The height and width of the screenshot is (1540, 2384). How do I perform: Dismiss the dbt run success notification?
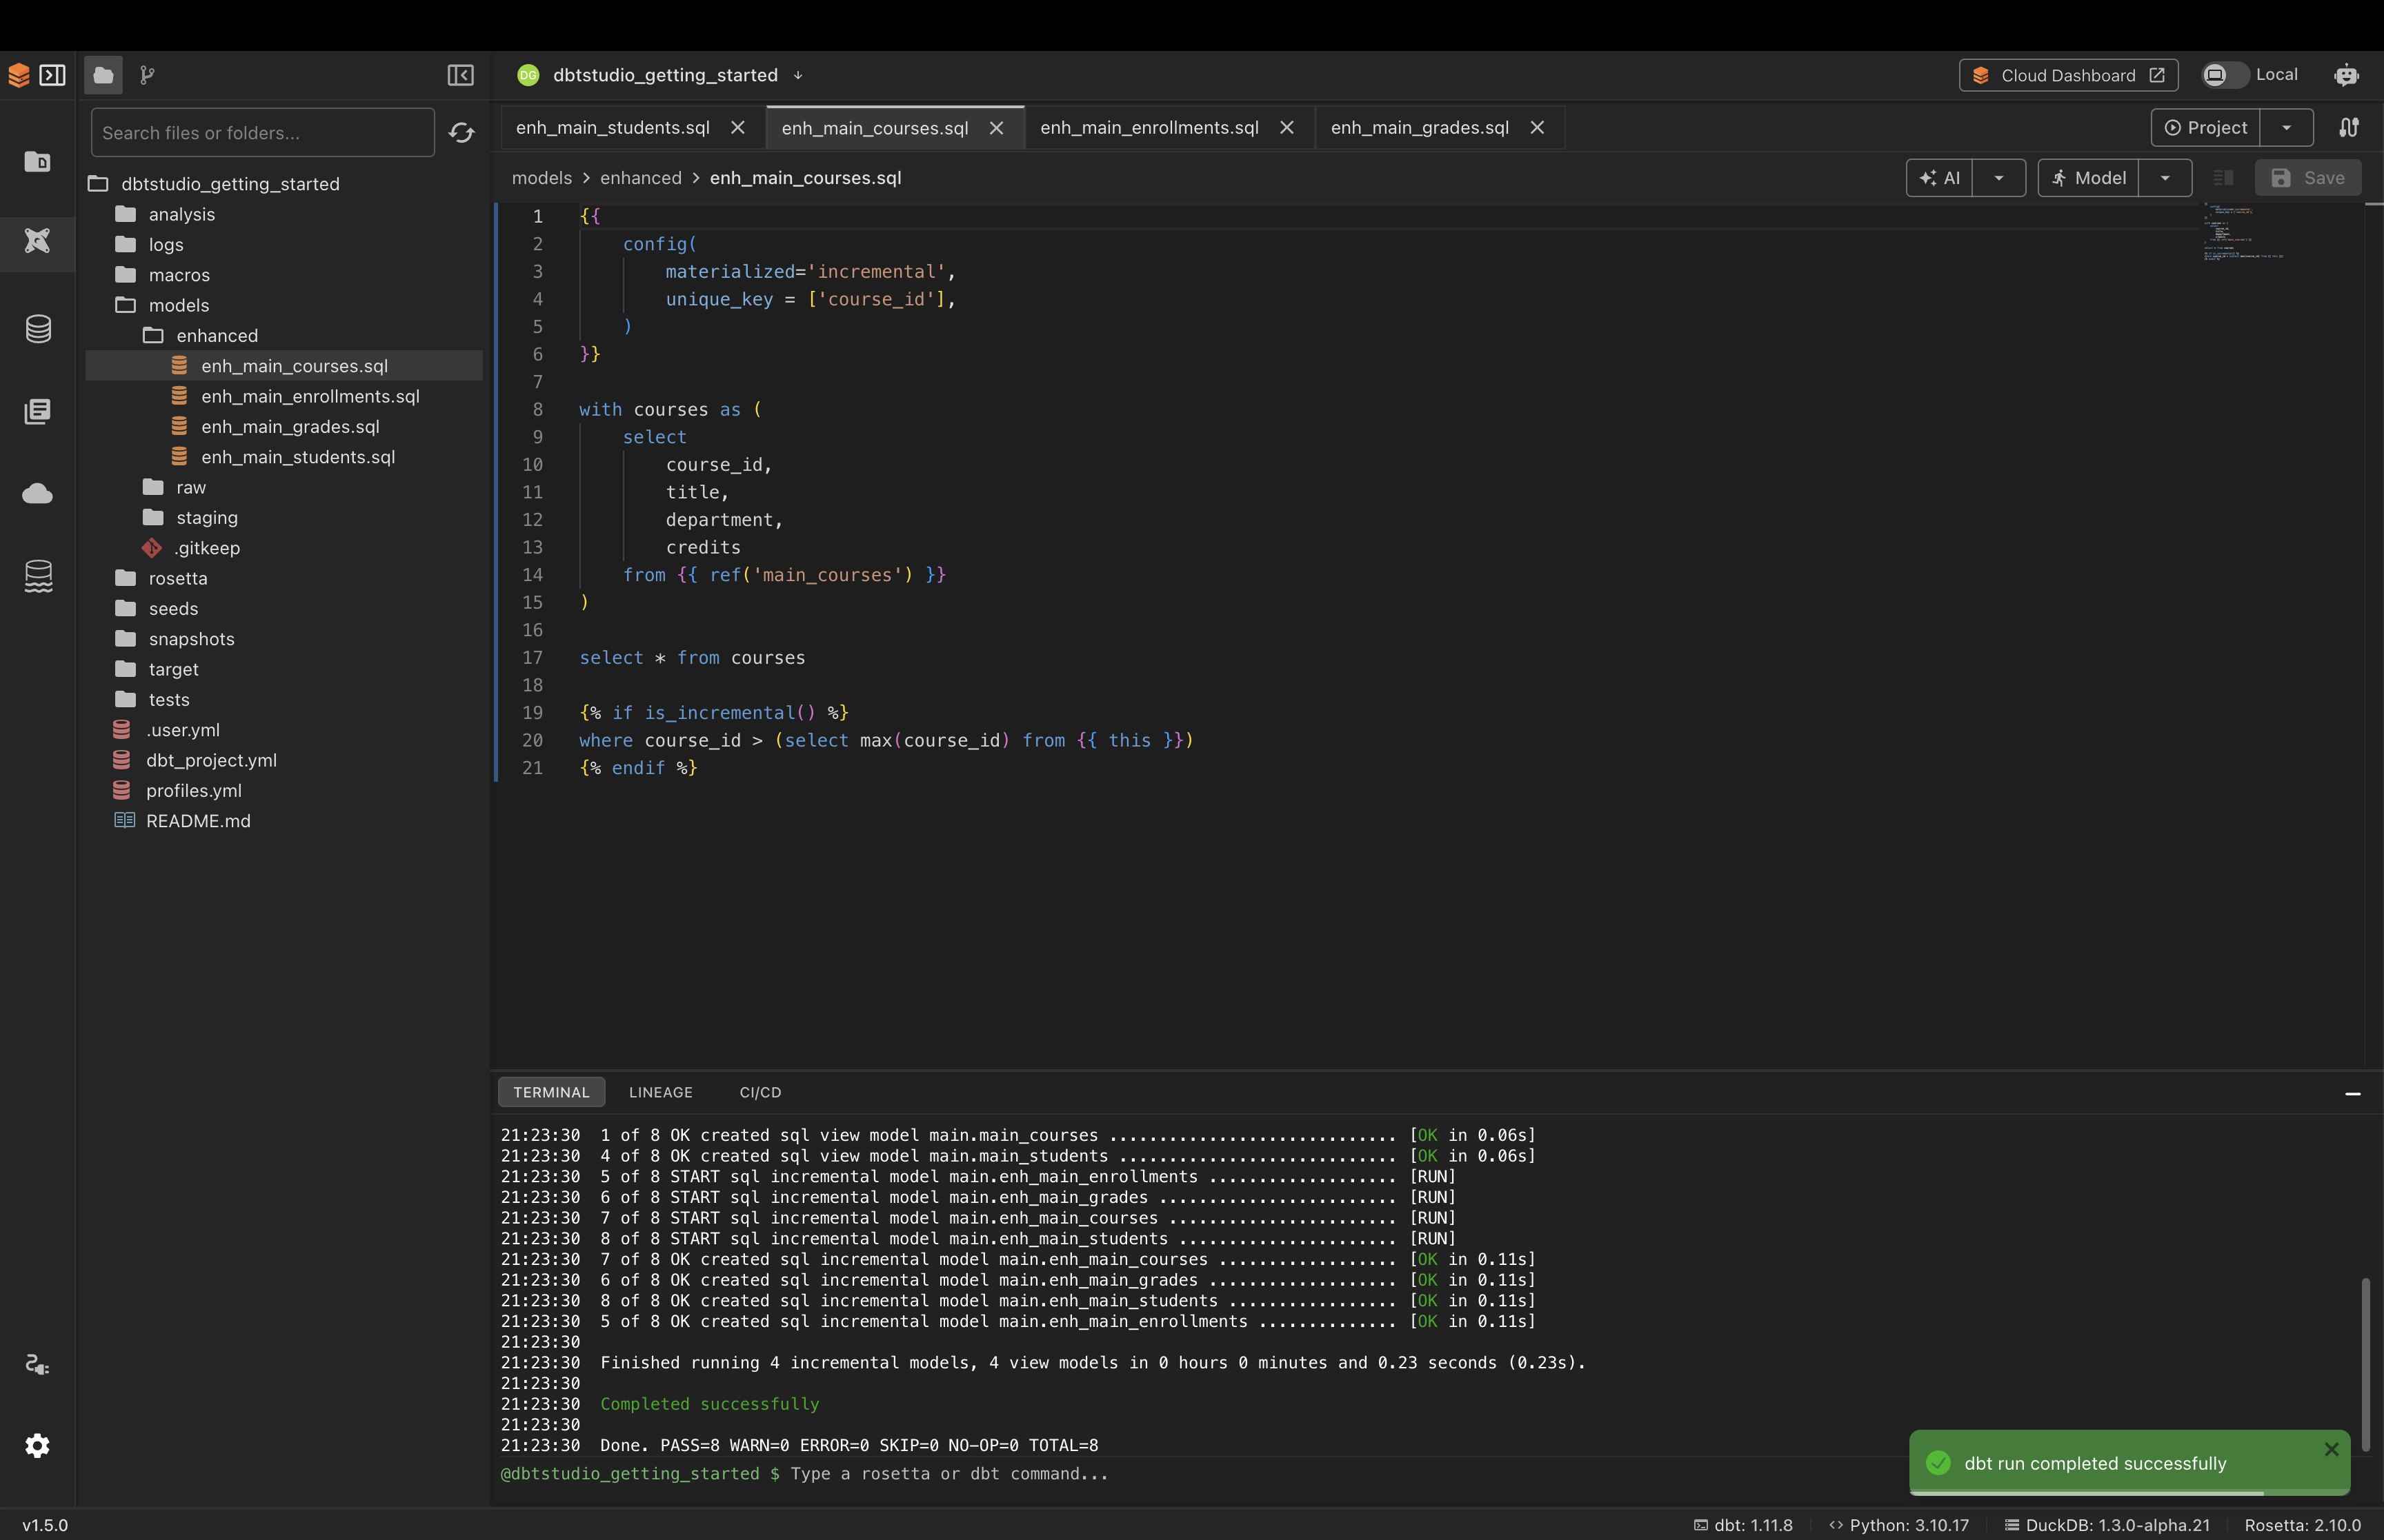tap(2331, 1449)
